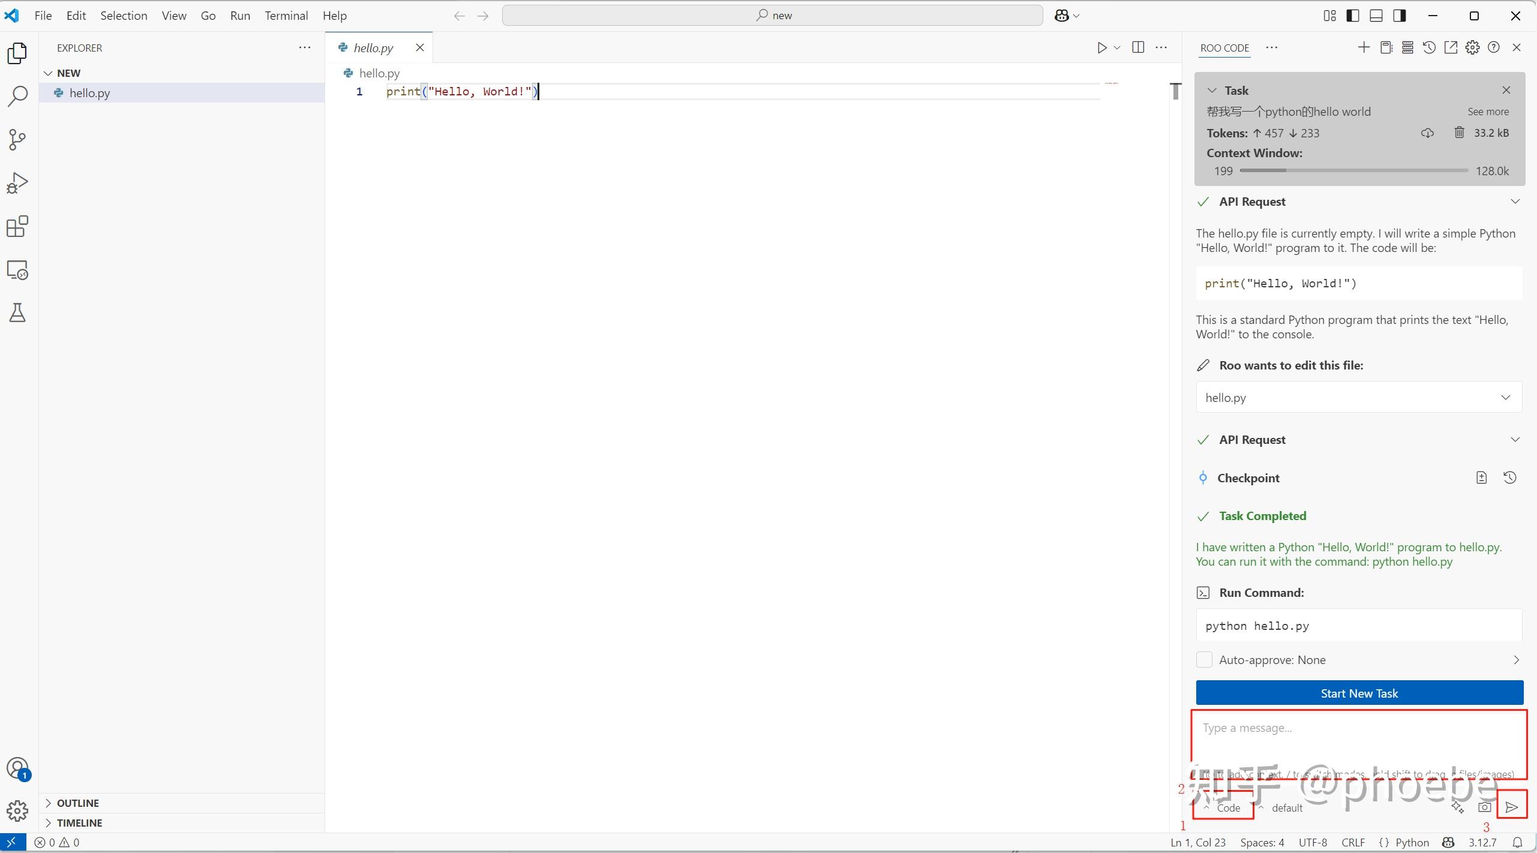Click the delete task trash icon

point(1459,133)
